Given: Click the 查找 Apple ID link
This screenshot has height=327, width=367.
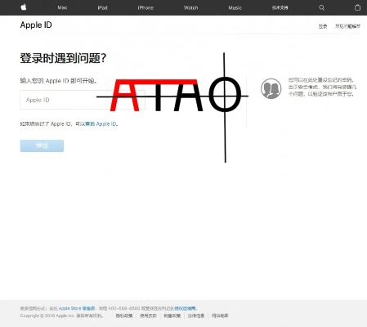Looking at the screenshot, I should point(101,124).
